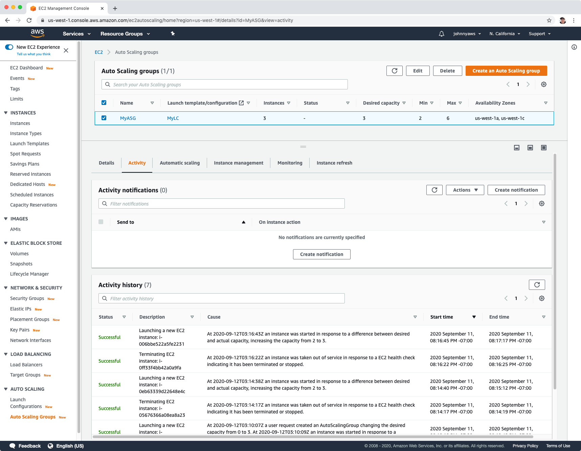Screen dimensions: 581x451
Task: Open the info panel icon at right
Action: (574, 47)
